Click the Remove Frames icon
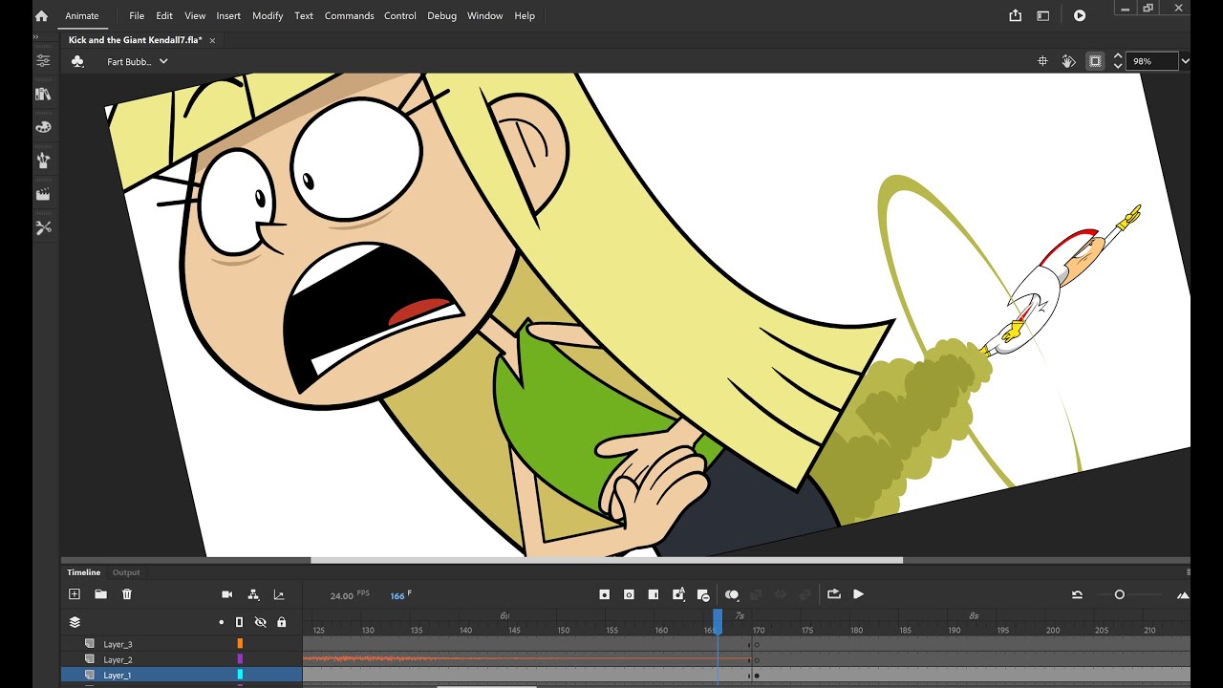1223x688 pixels. [x=703, y=594]
